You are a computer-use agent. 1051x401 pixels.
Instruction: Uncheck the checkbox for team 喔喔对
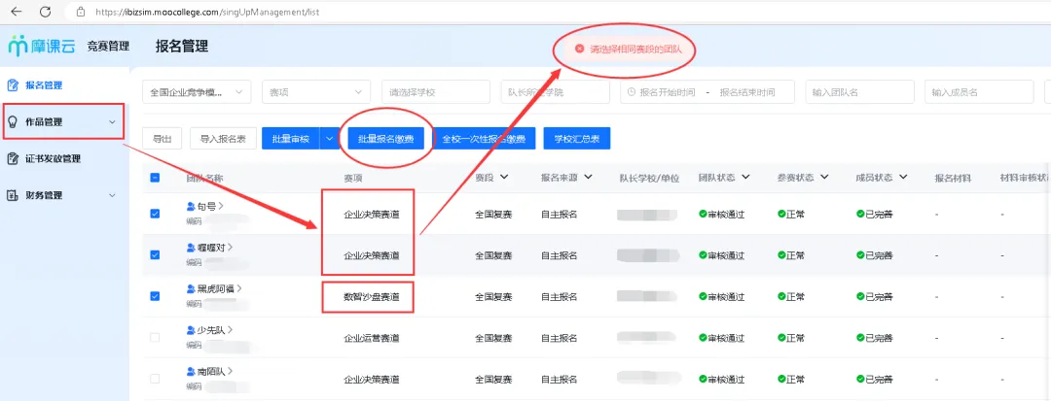tap(155, 255)
